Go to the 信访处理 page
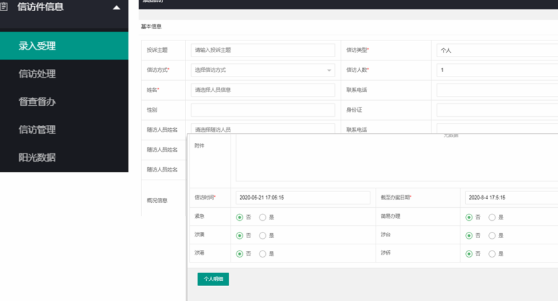Image resolution: width=558 pixels, height=301 pixels. 37,74
